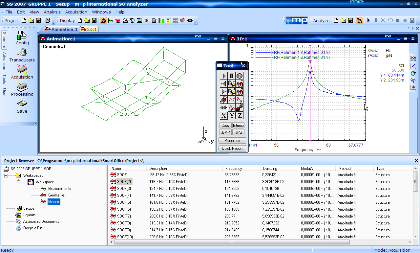Click the Quick Report button

tap(232, 149)
